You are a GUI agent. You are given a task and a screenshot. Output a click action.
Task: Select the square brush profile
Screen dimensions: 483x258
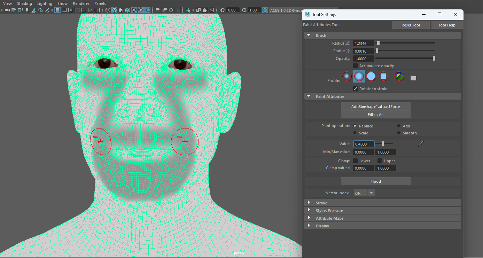(x=383, y=76)
